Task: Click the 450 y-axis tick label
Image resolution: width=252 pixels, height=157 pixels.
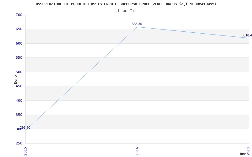Action: pos(19,86)
